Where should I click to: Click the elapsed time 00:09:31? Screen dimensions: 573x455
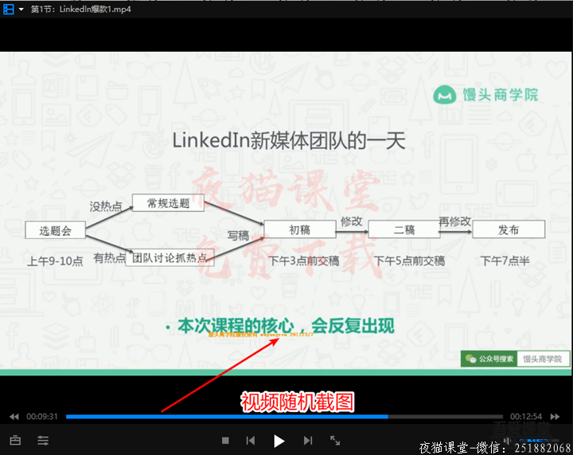coord(42,417)
